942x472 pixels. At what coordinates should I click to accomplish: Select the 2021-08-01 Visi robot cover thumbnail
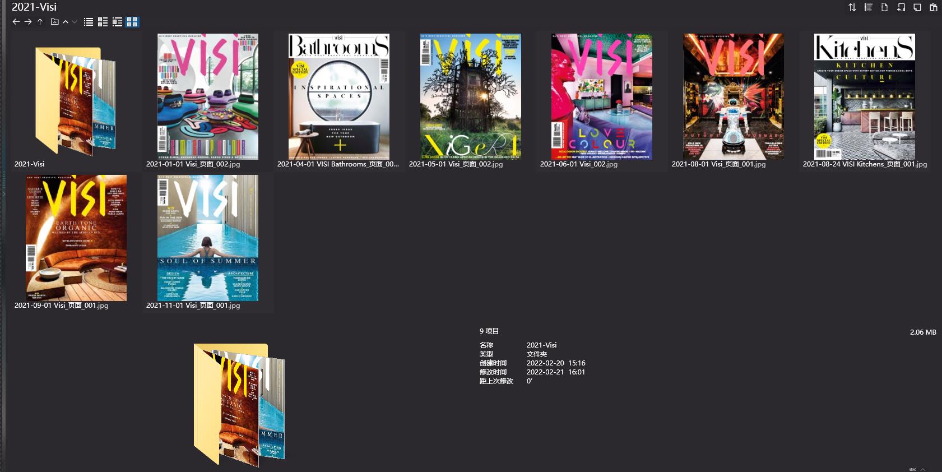[734, 96]
